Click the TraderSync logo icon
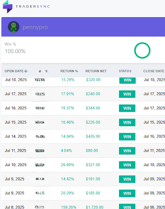 pos(8,7)
